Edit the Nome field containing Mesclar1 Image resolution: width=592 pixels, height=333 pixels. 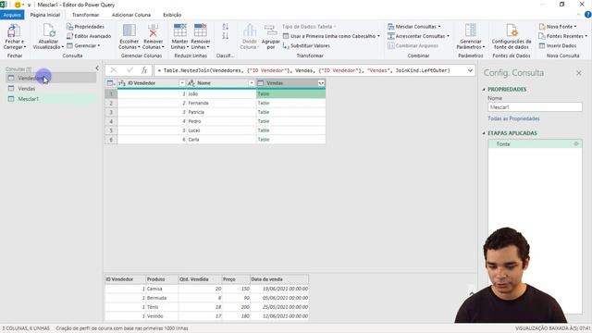[x=535, y=107]
